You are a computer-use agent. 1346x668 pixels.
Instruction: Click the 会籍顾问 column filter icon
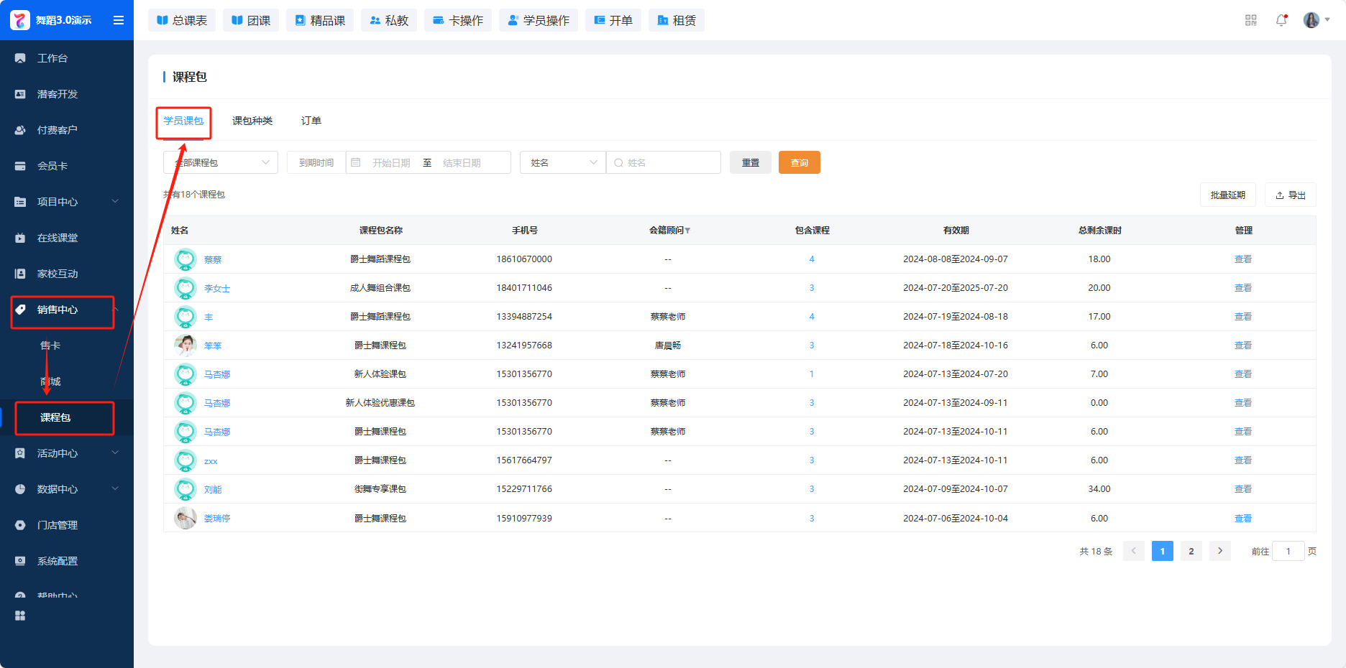coord(688,231)
